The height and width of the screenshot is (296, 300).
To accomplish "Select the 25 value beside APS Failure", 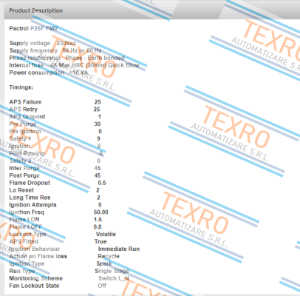I will point(98,102).
